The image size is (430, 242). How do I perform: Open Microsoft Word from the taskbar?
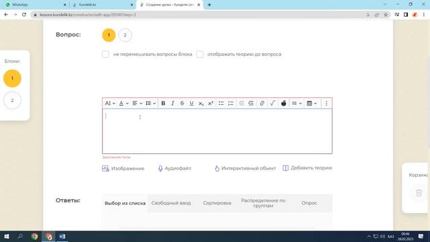pyautogui.click(x=62, y=237)
